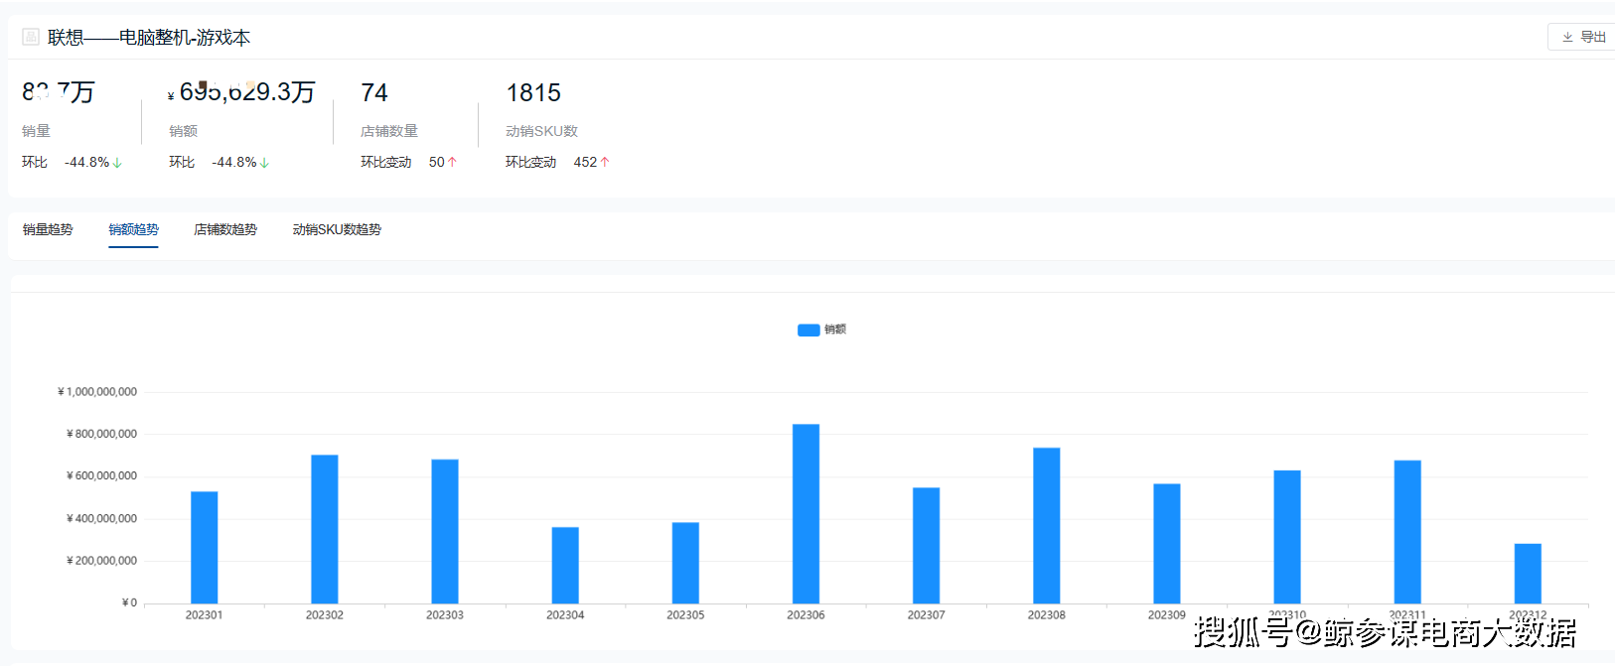Click the ¥0 y-axis label
The image size is (1615, 666).
coord(129,602)
